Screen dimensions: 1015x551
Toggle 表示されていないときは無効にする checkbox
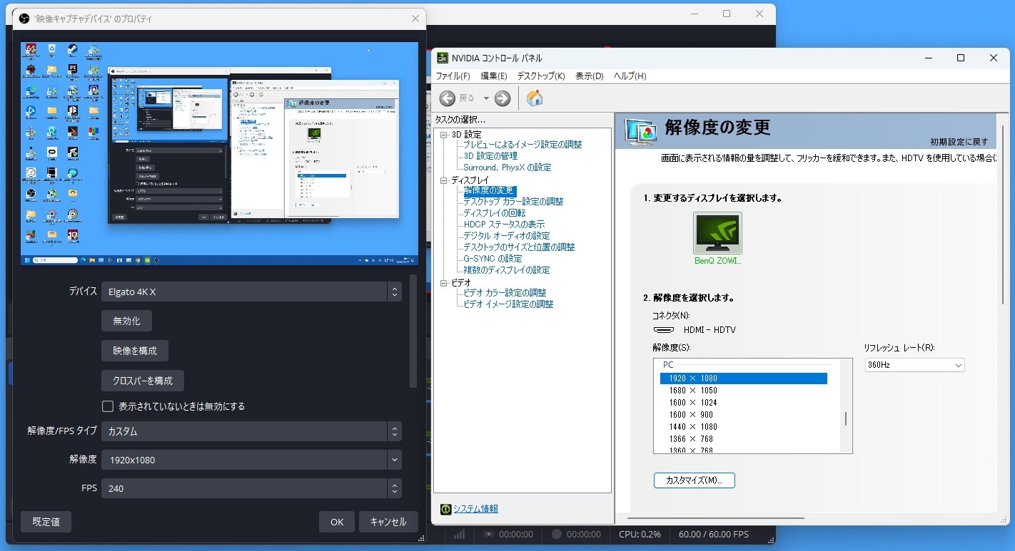click(x=108, y=406)
